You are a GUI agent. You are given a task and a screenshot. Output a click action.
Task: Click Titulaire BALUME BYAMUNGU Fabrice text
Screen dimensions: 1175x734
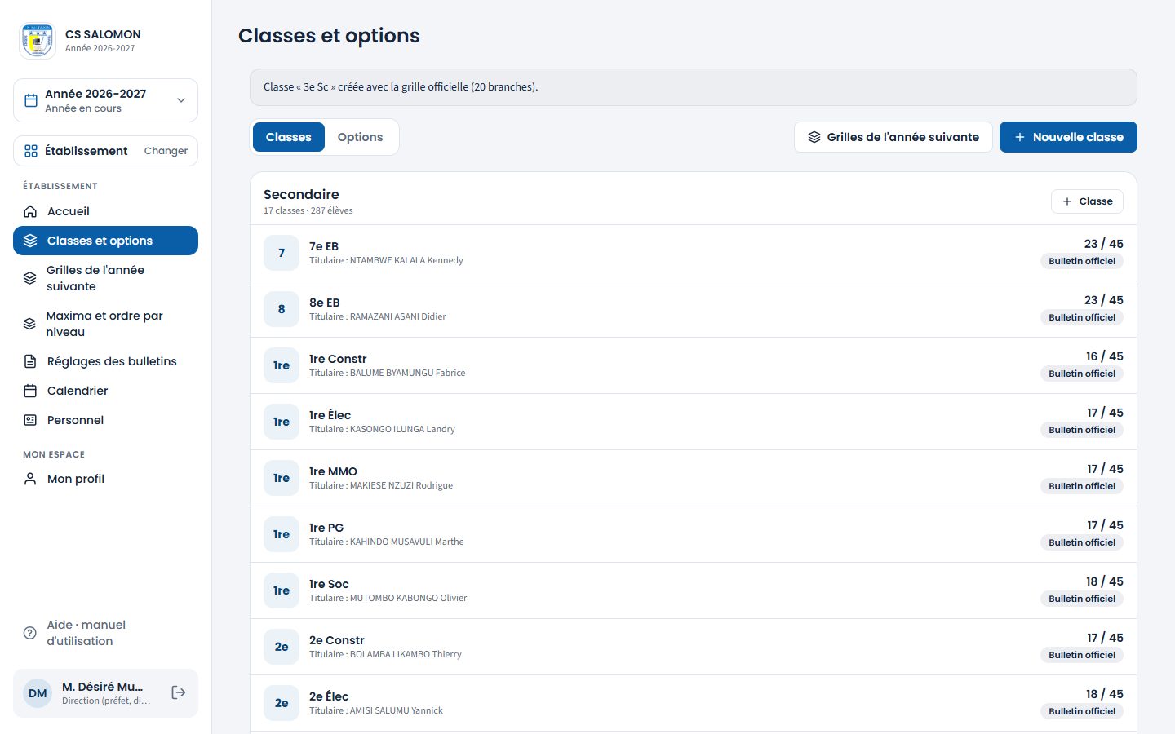(x=388, y=373)
